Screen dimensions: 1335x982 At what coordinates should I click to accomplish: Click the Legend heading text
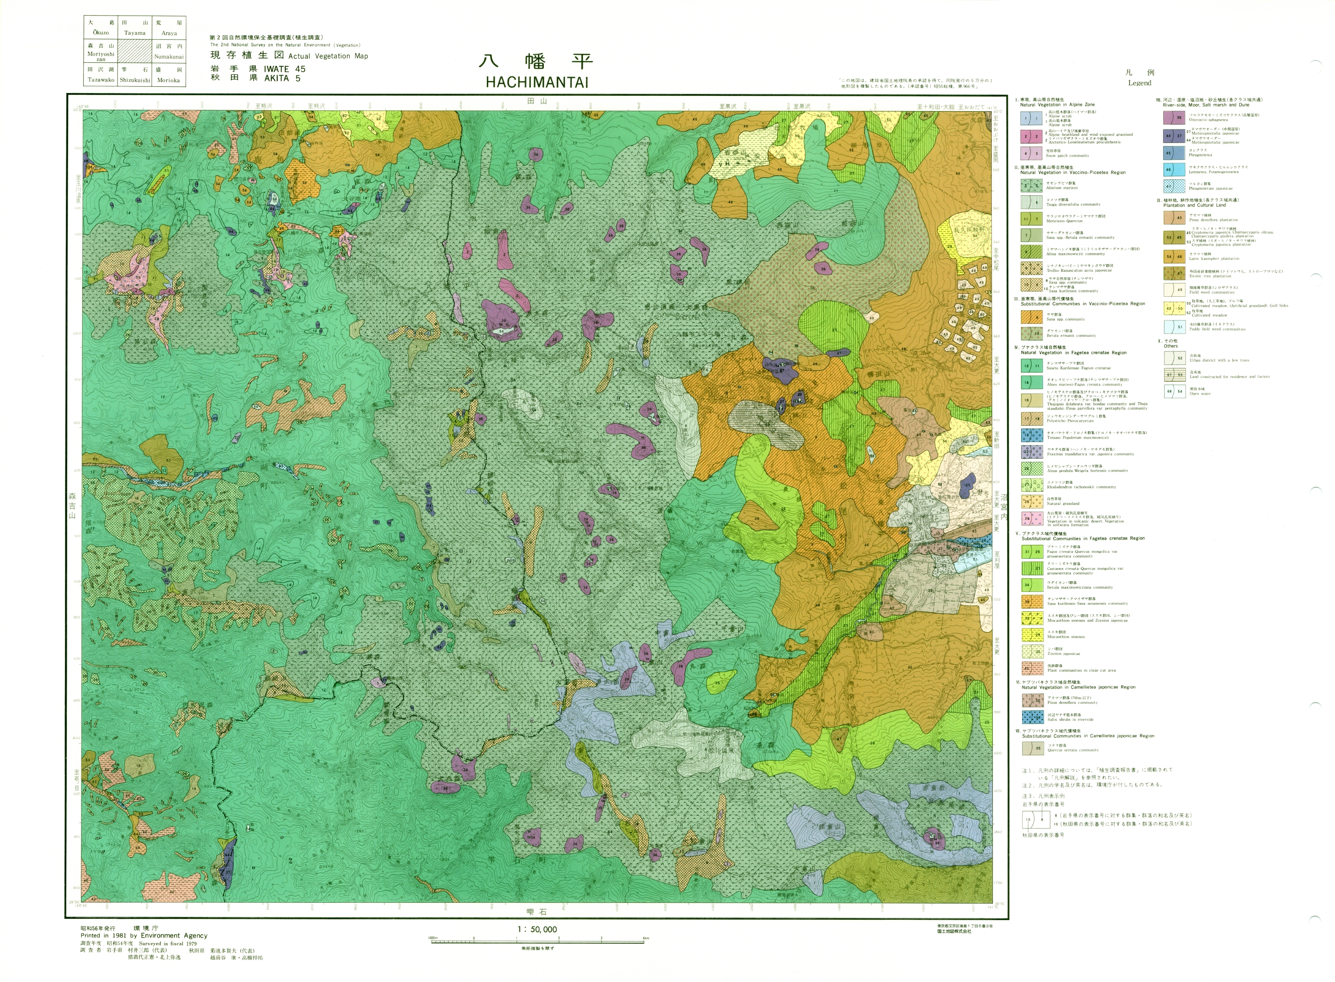click(x=1140, y=83)
